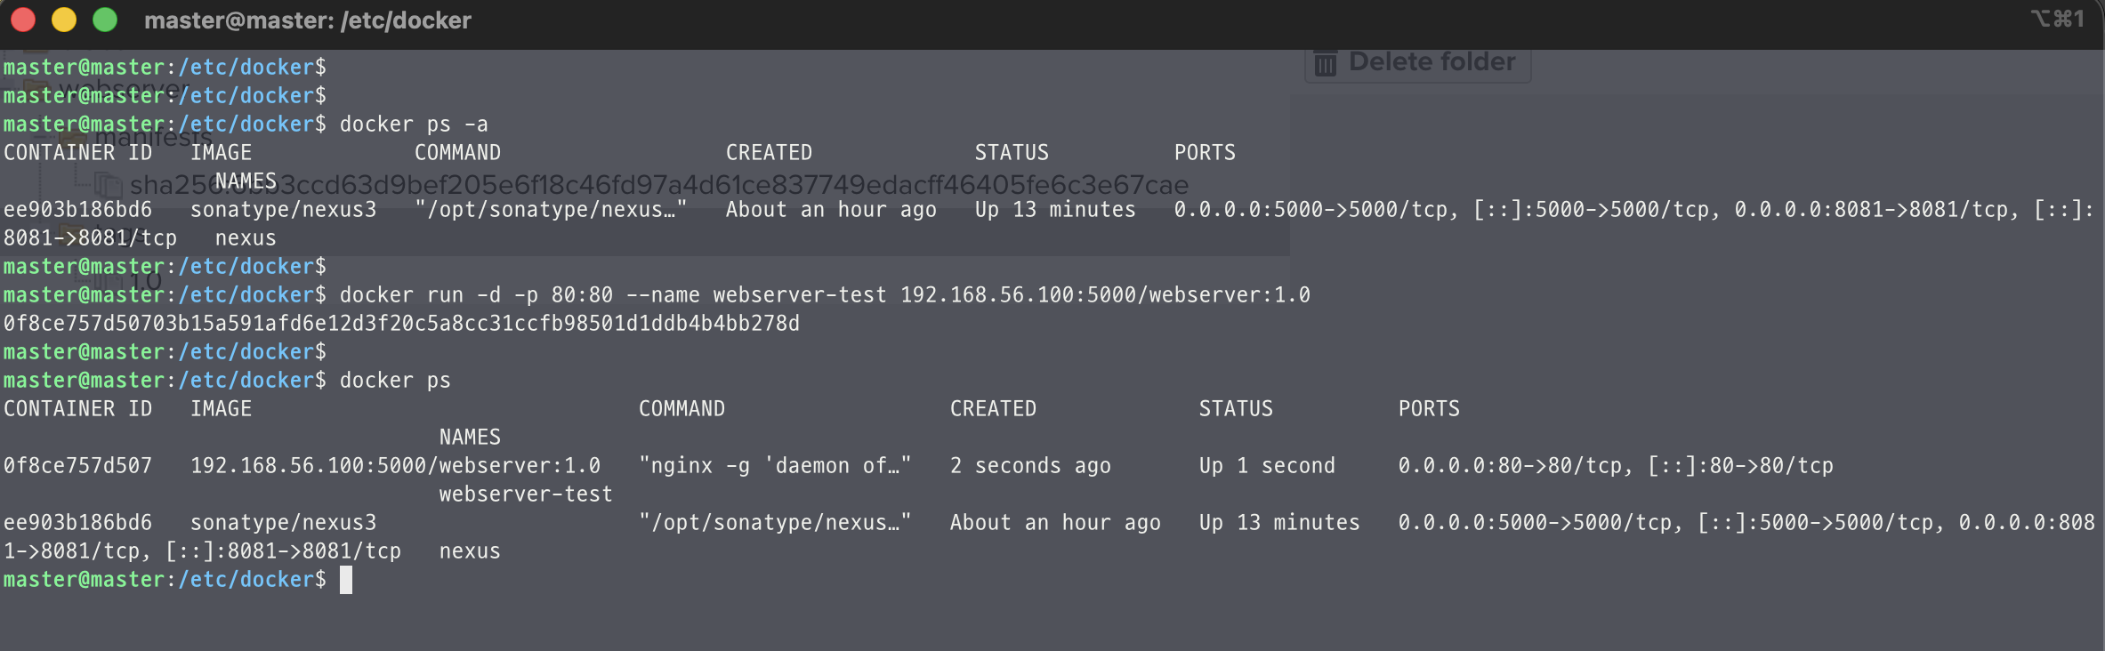Click the CREATED header of first table

770,153
